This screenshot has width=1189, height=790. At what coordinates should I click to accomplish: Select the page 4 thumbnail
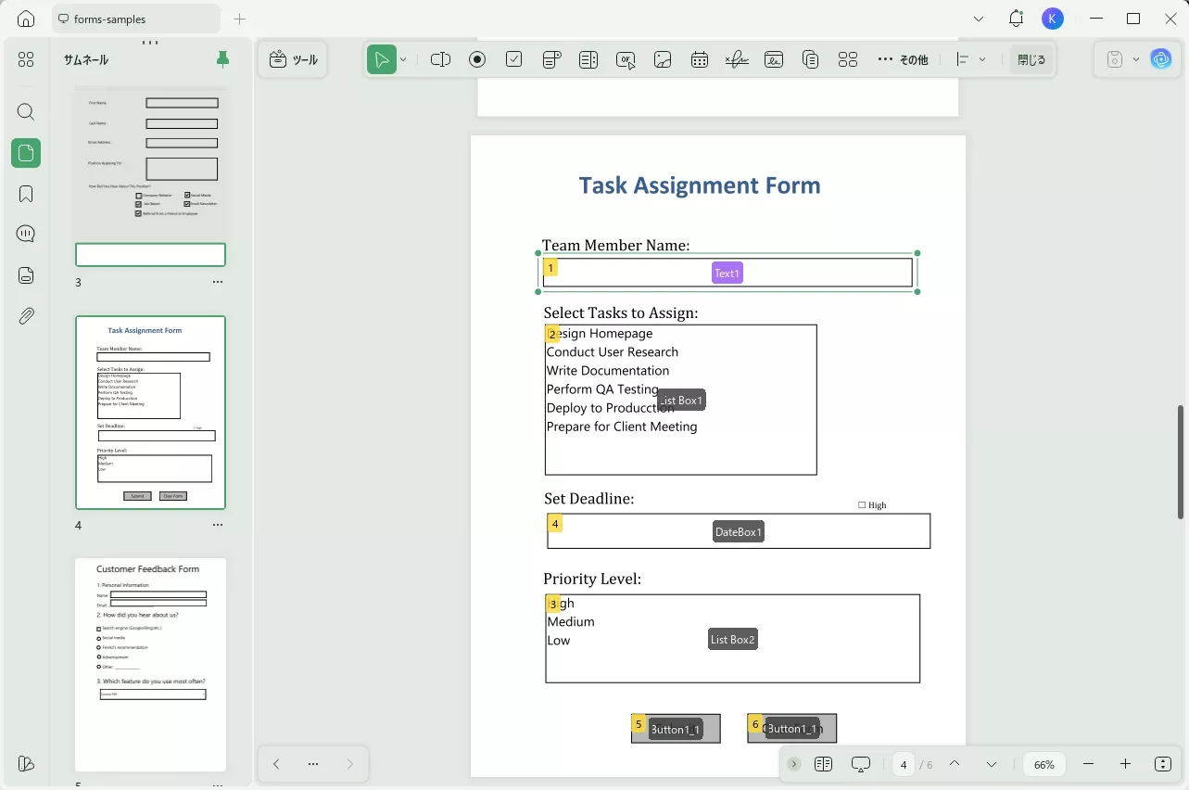(x=150, y=413)
